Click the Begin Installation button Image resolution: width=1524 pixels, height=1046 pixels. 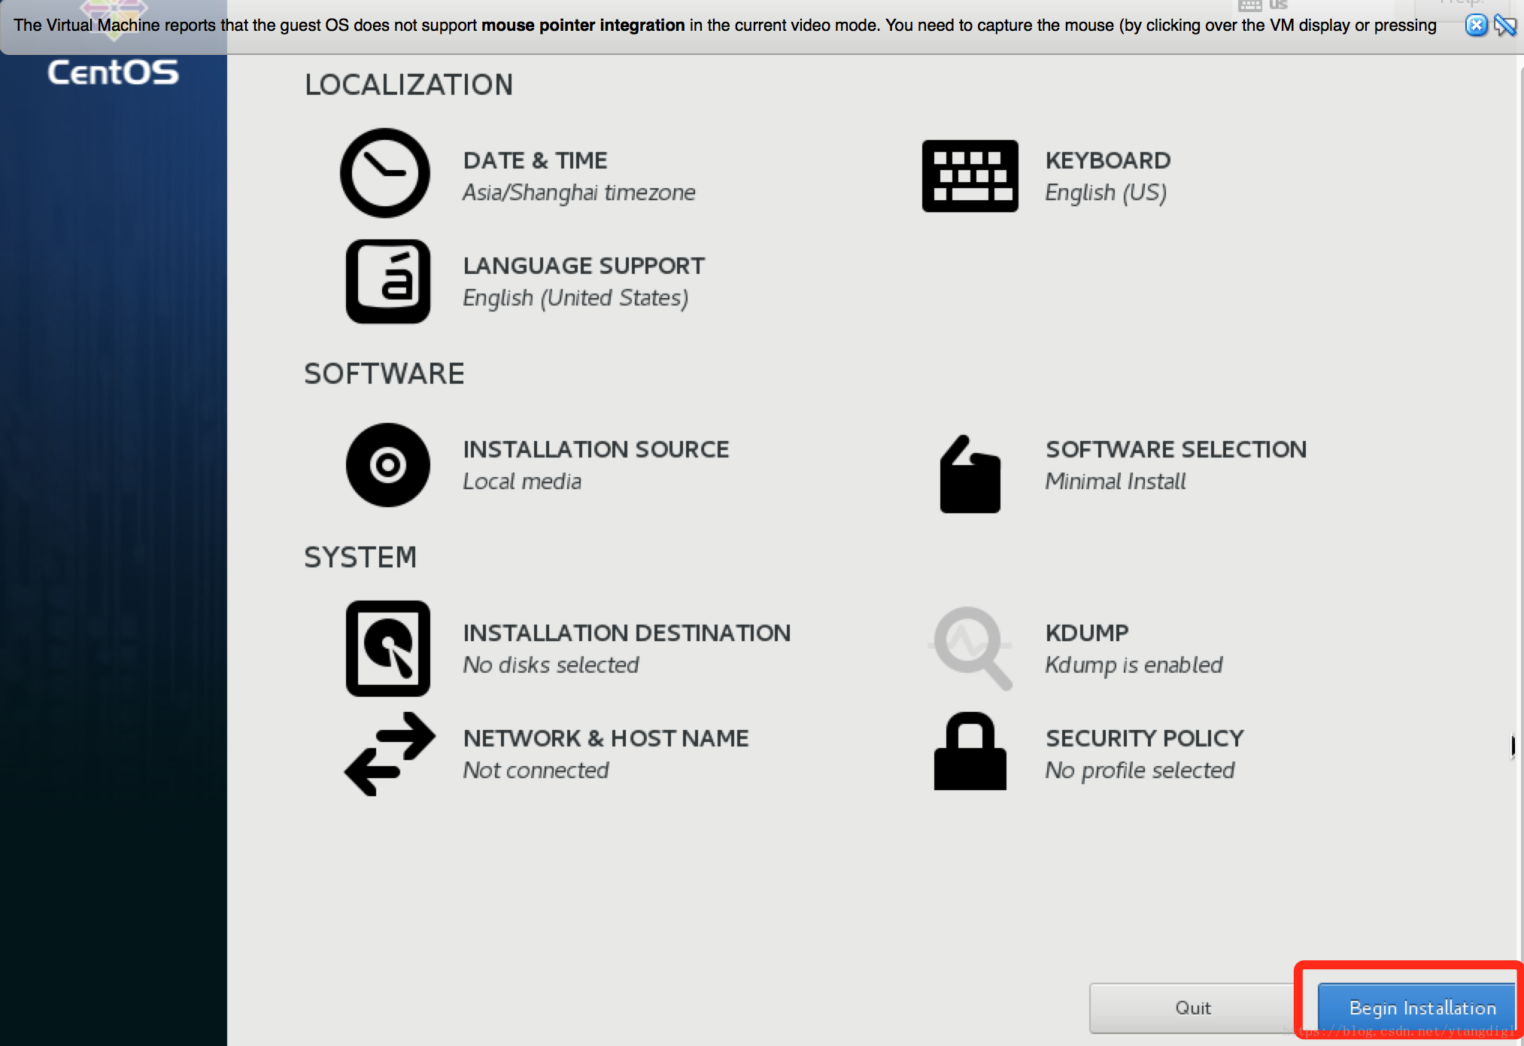pos(1417,1008)
